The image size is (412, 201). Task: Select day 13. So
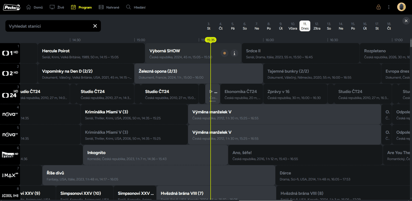click(329, 26)
